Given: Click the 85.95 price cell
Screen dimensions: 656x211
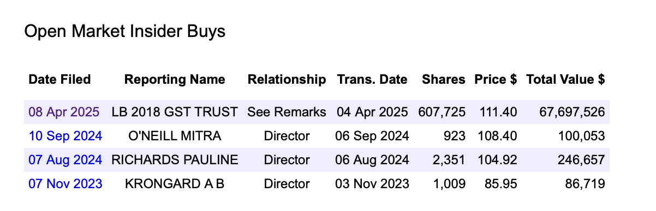Looking at the screenshot, I should coord(502,184).
